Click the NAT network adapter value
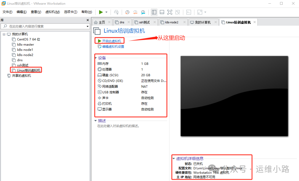Screen dimensions: 299x181 point(144,87)
